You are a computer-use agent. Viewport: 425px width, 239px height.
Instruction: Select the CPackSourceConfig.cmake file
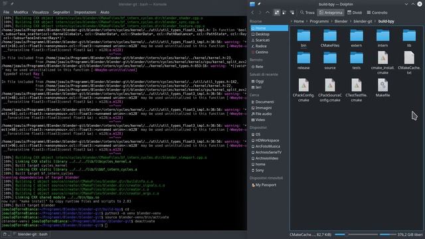(x=330, y=90)
